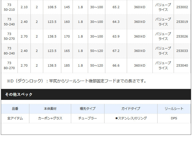Select the カーボン+グラス material cell
The width and height of the screenshot is (192, 167).
coord(50,118)
